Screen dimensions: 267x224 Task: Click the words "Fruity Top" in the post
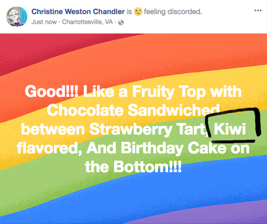(x=169, y=92)
